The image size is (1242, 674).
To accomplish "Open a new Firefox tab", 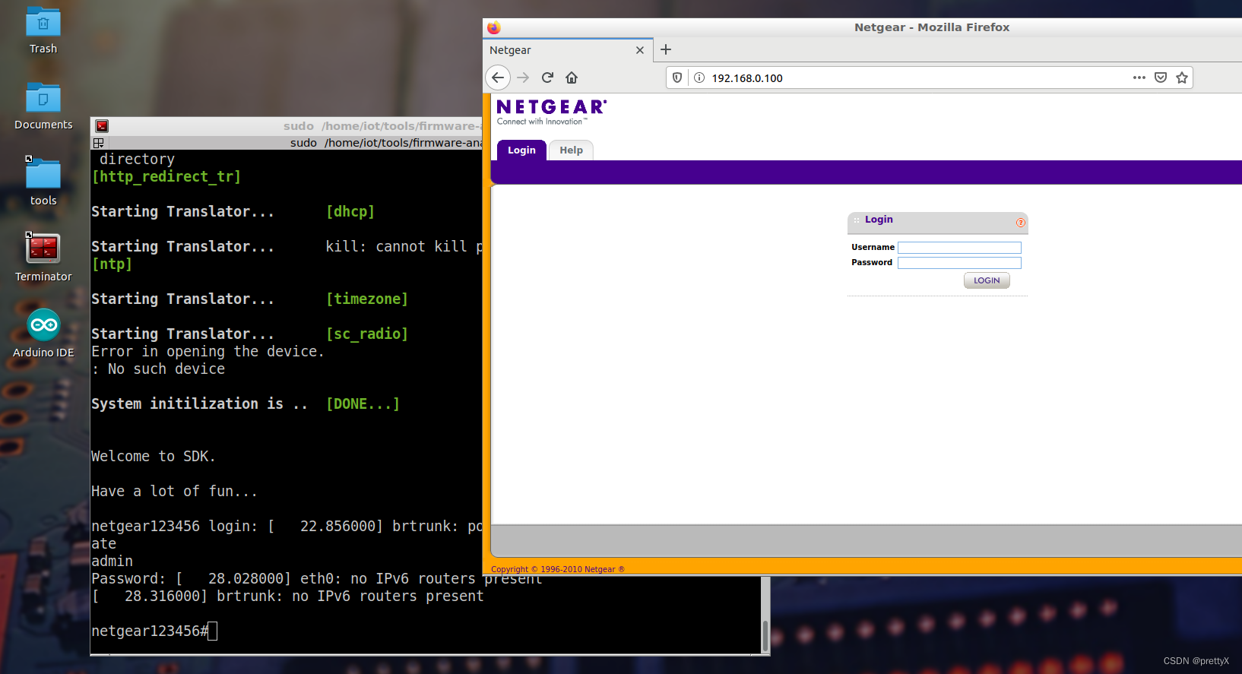I will point(666,49).
